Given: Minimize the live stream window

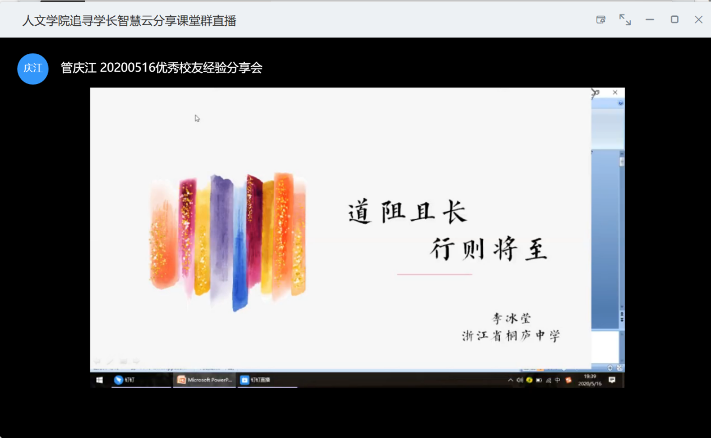Looking at the screenshot, I should (650, 20).
